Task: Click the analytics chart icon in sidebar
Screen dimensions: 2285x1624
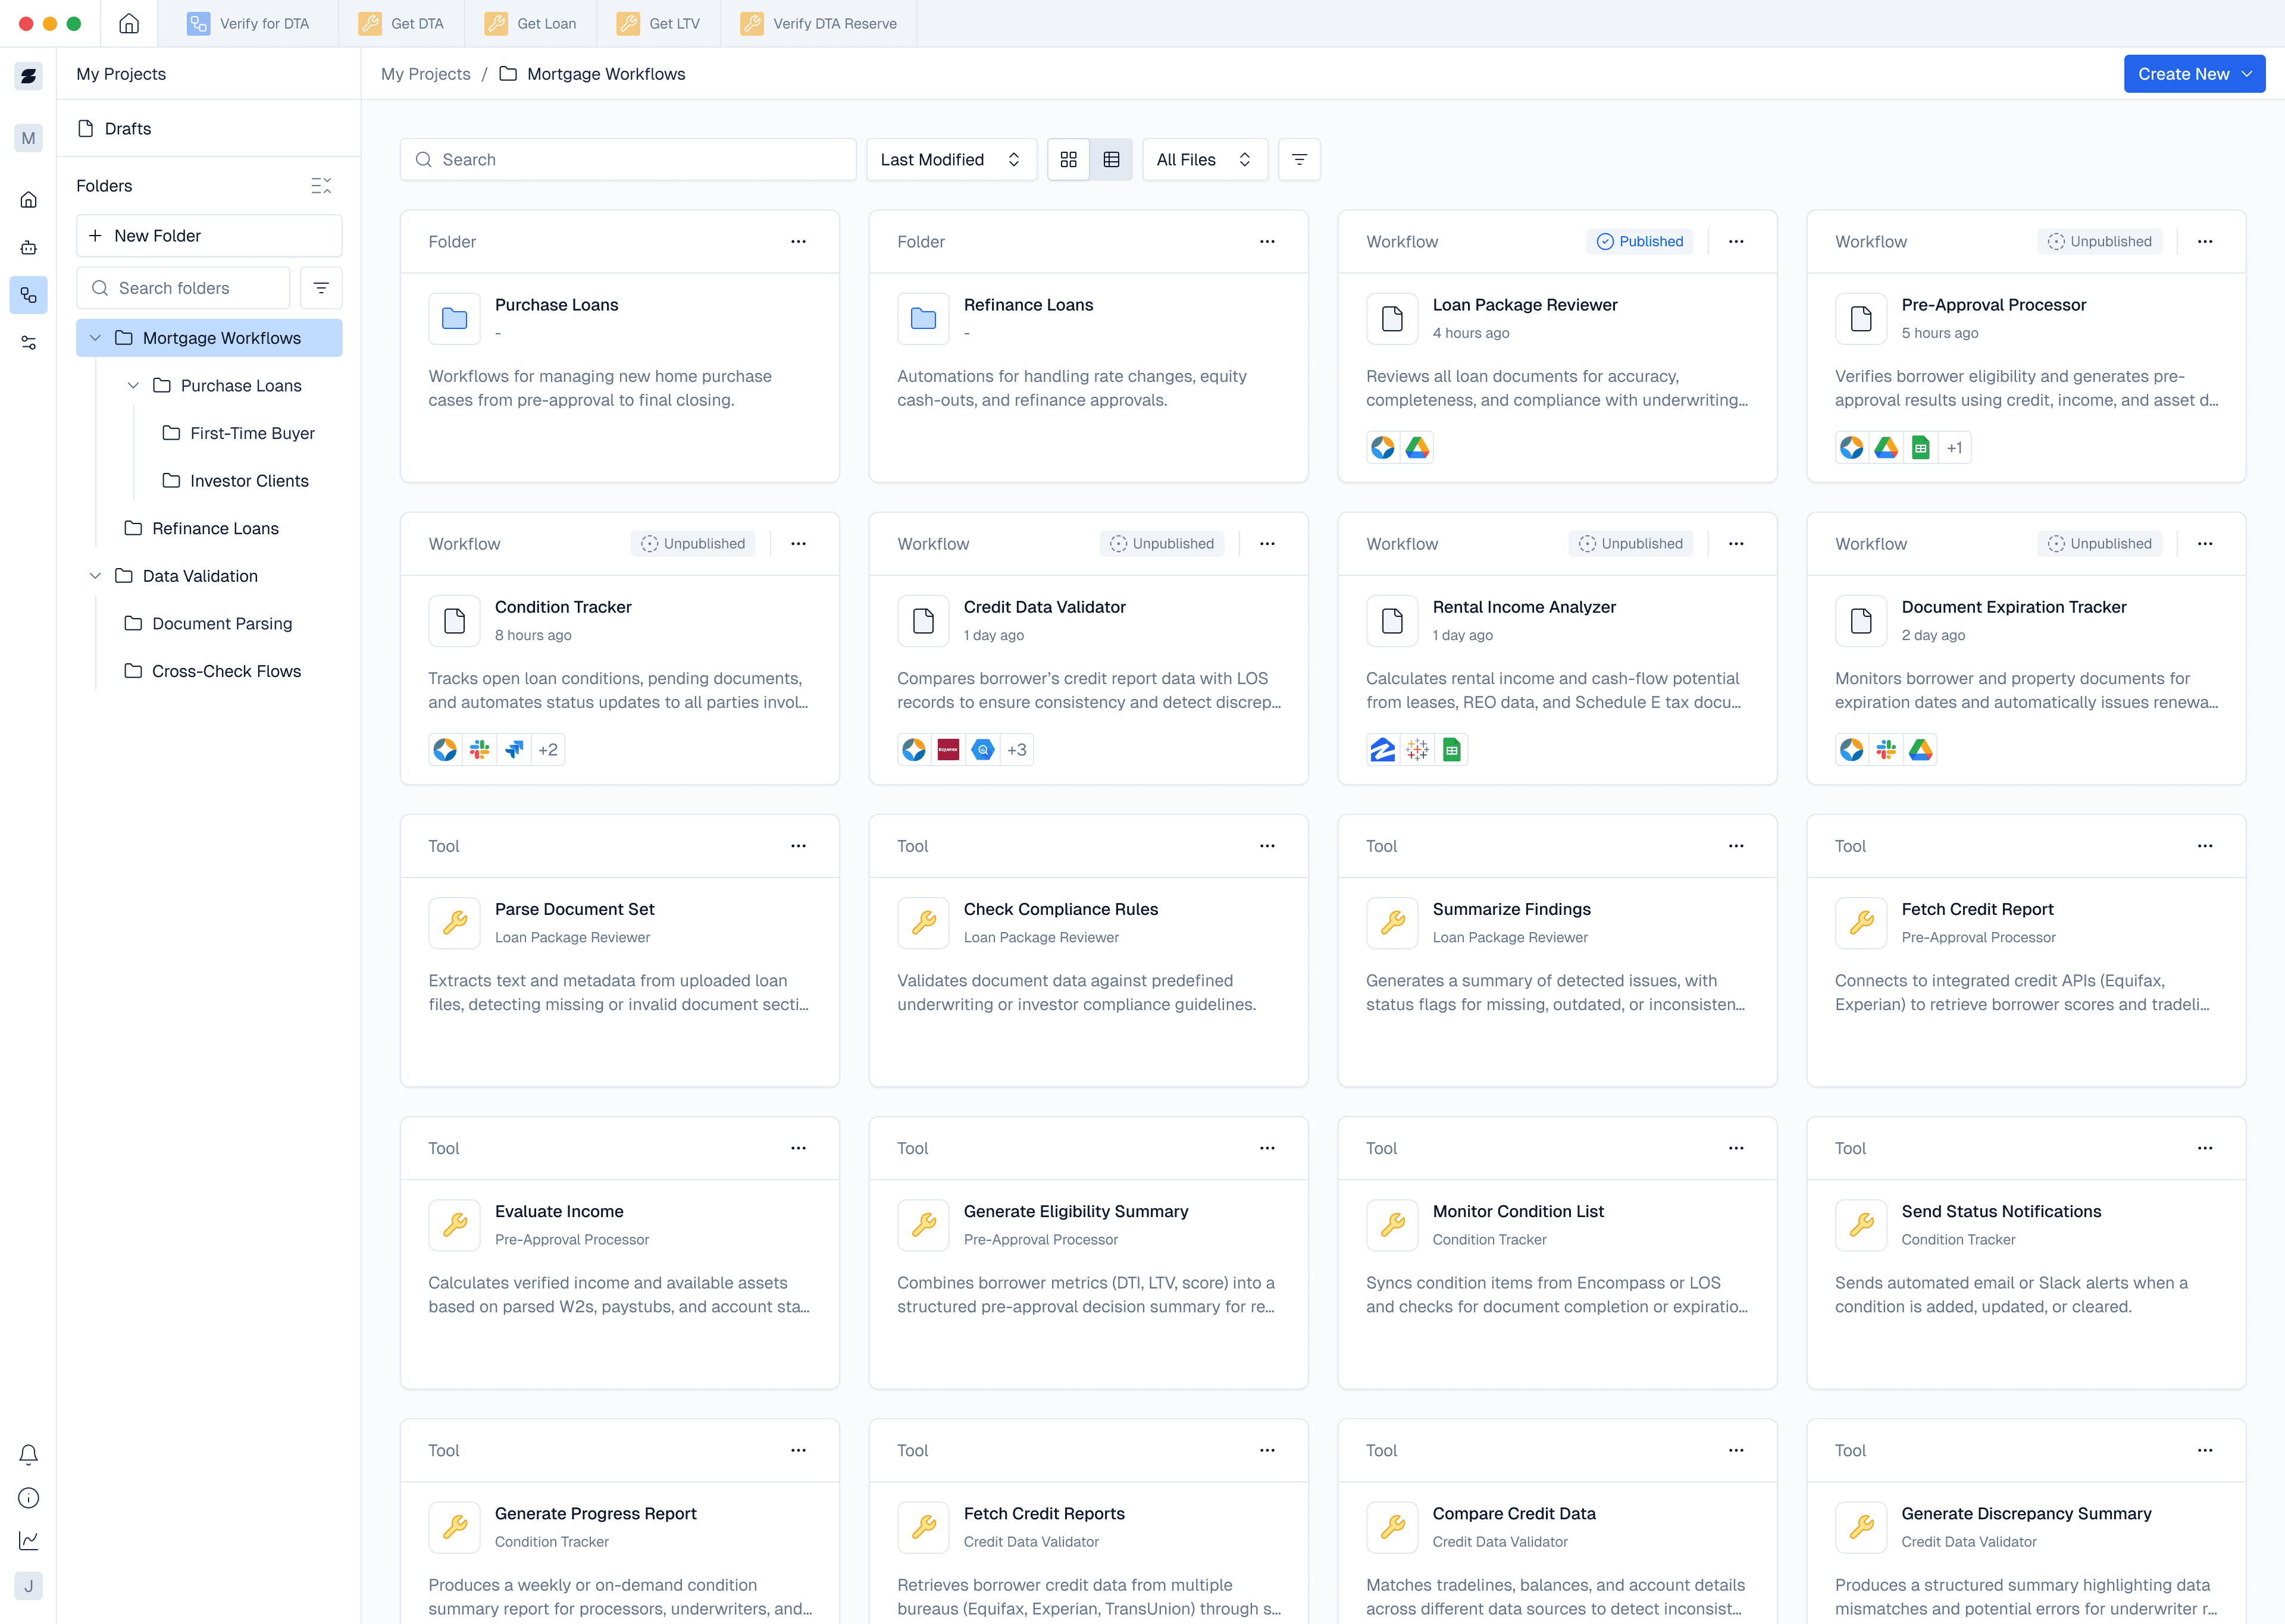Action: (x=28, y=1541)
